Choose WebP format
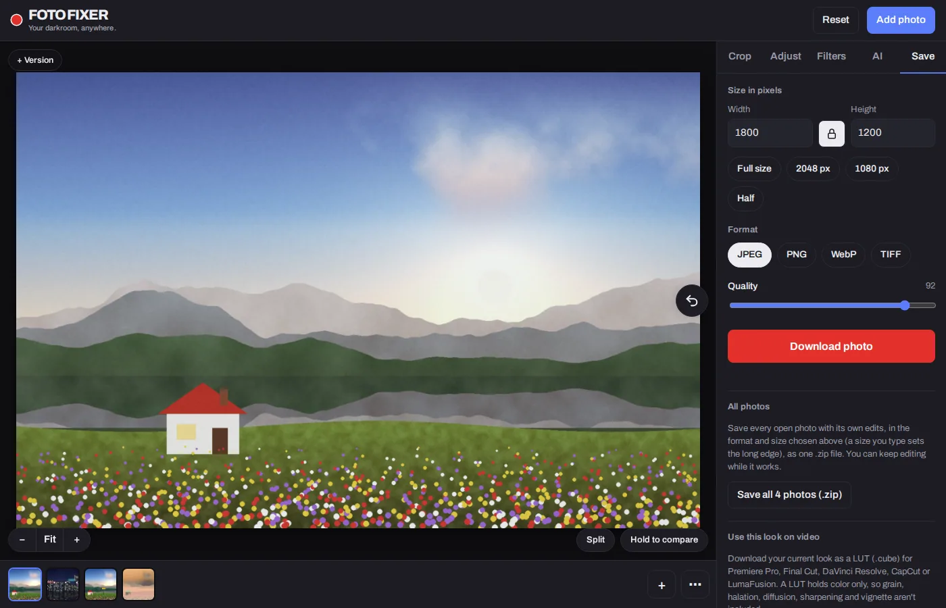Viewport: 946px width, 608px height. click(x=843, y=255)
